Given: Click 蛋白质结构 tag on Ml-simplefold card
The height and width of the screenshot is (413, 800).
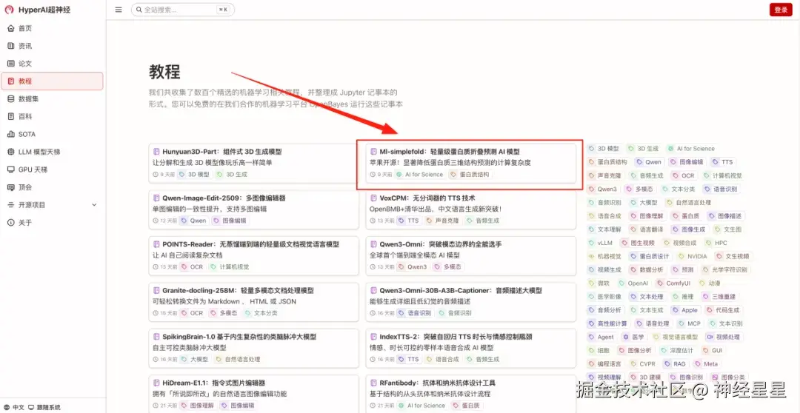Looking at the screenshot, I should click(x=470, y=175).
